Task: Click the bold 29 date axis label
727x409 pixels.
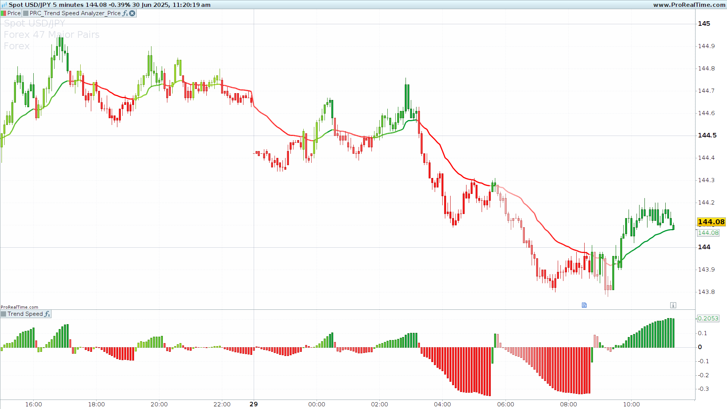Action: [254, 404]
